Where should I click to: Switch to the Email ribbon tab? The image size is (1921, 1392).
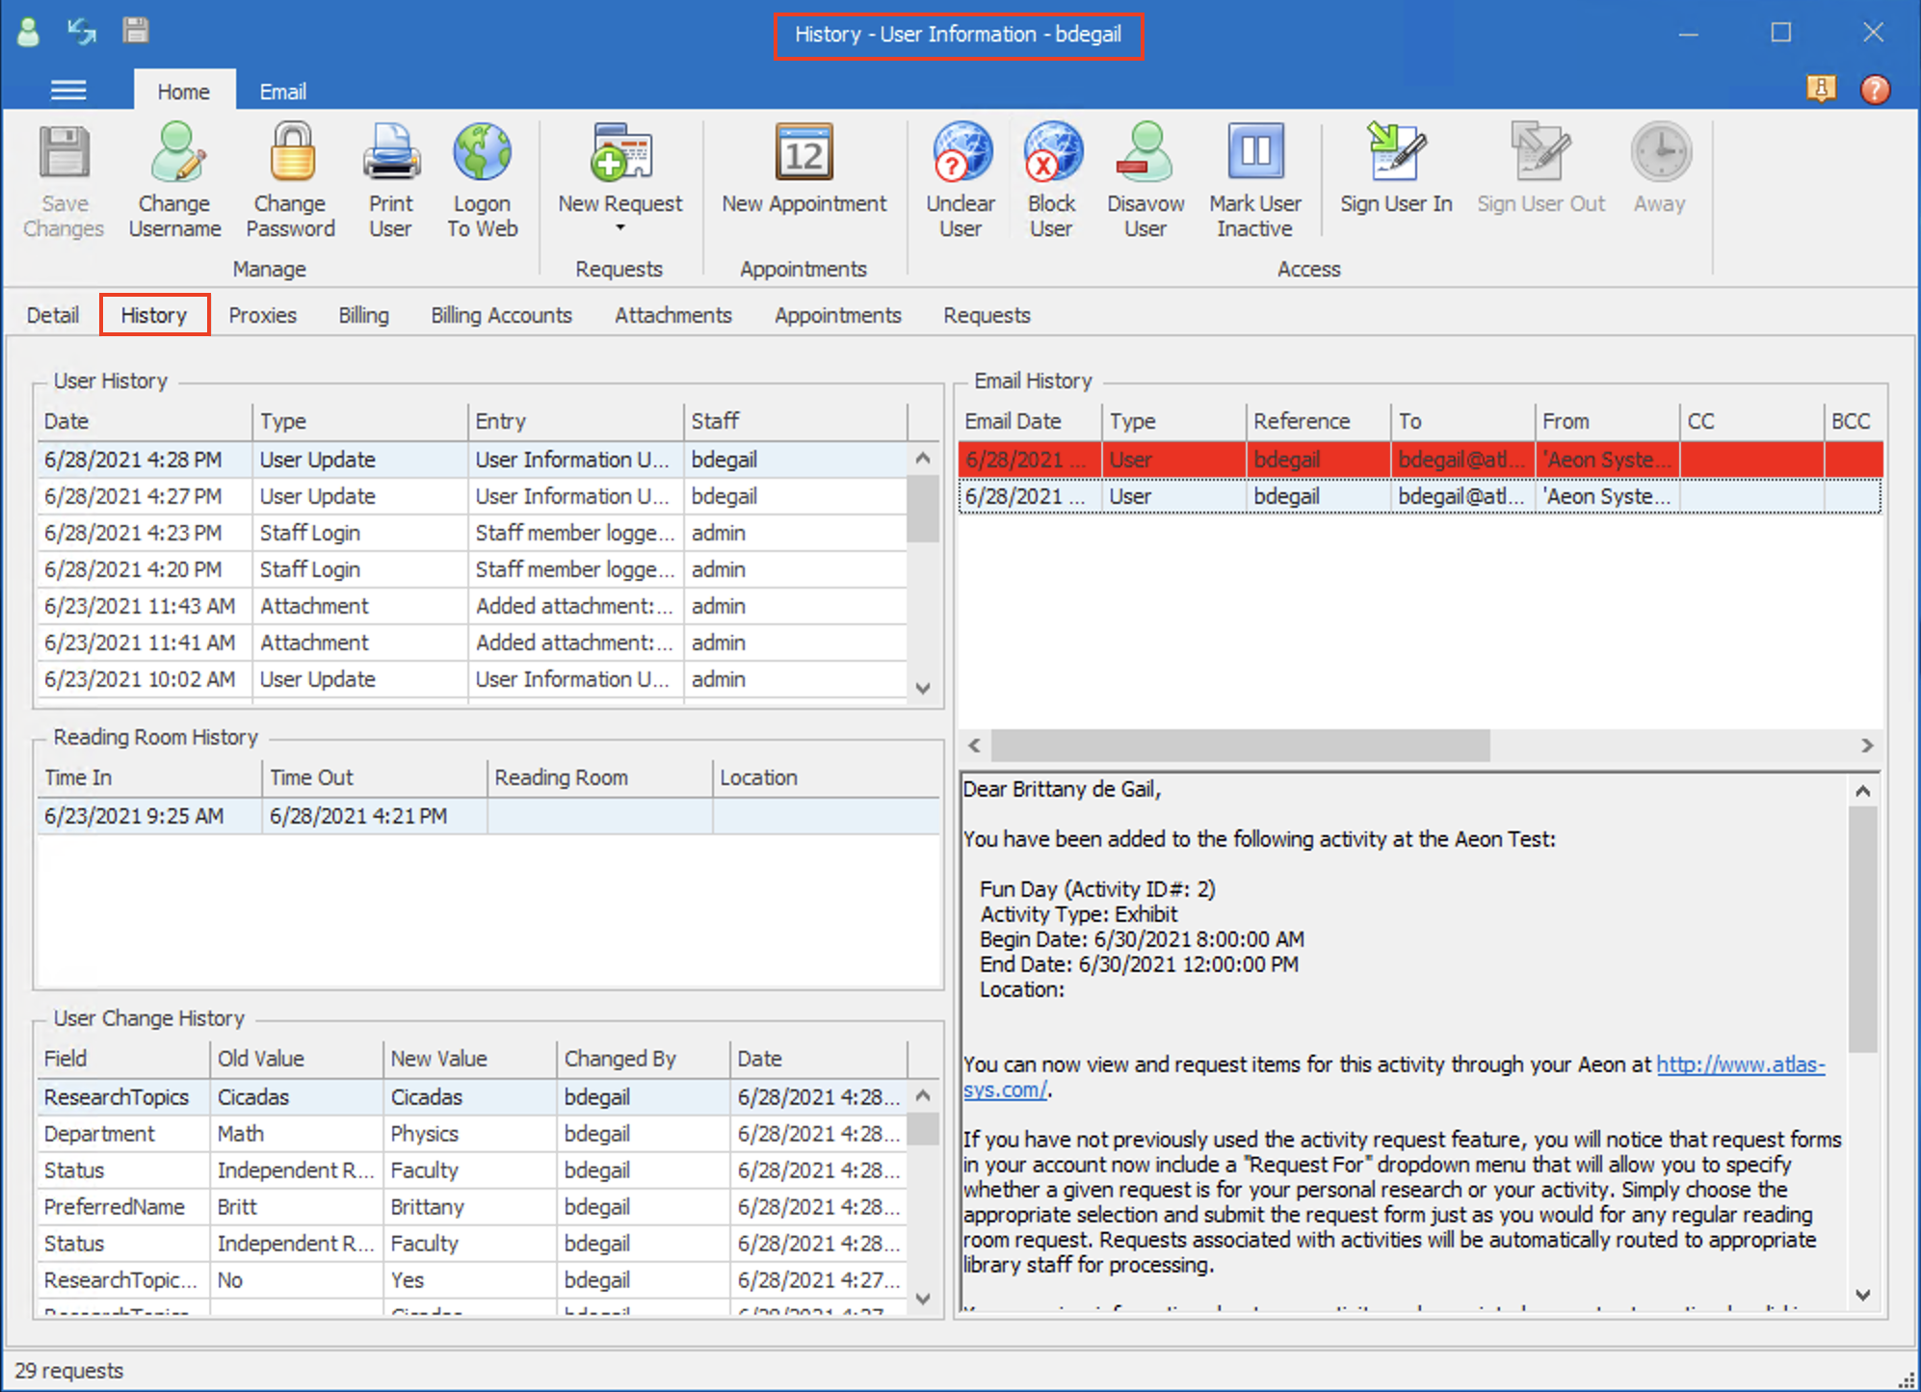pyautogui.click(x=281, y=91)
